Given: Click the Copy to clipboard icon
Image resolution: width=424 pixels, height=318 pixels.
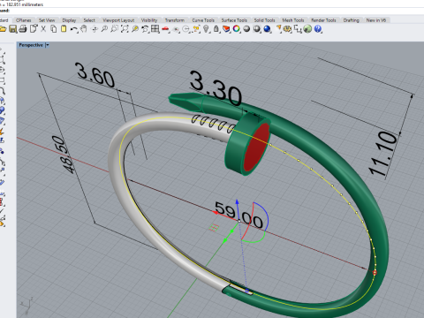Looking at the screenshot, I should tap(54, 28).
